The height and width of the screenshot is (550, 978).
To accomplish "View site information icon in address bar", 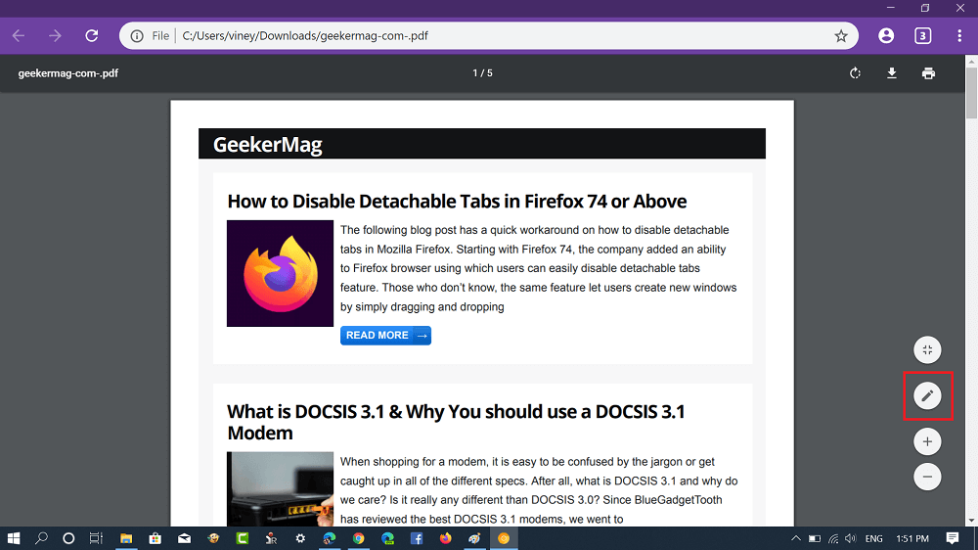I will [137, 35].
